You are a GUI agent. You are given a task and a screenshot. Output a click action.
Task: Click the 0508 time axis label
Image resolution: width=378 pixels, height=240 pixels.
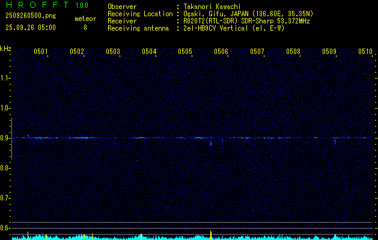293,52
